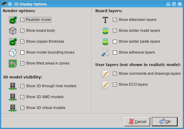Image resolution: width=184 pixels, height=129 pixels.
Task: Toggle Show 3D SMD models checkbox
Action: [22, 97]
